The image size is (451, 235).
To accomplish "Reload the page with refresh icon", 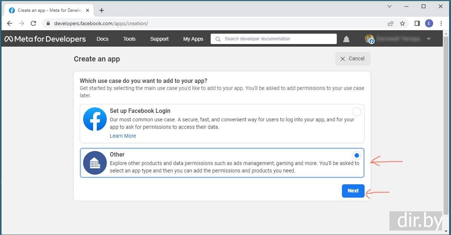I will click(x=33, y=23).
